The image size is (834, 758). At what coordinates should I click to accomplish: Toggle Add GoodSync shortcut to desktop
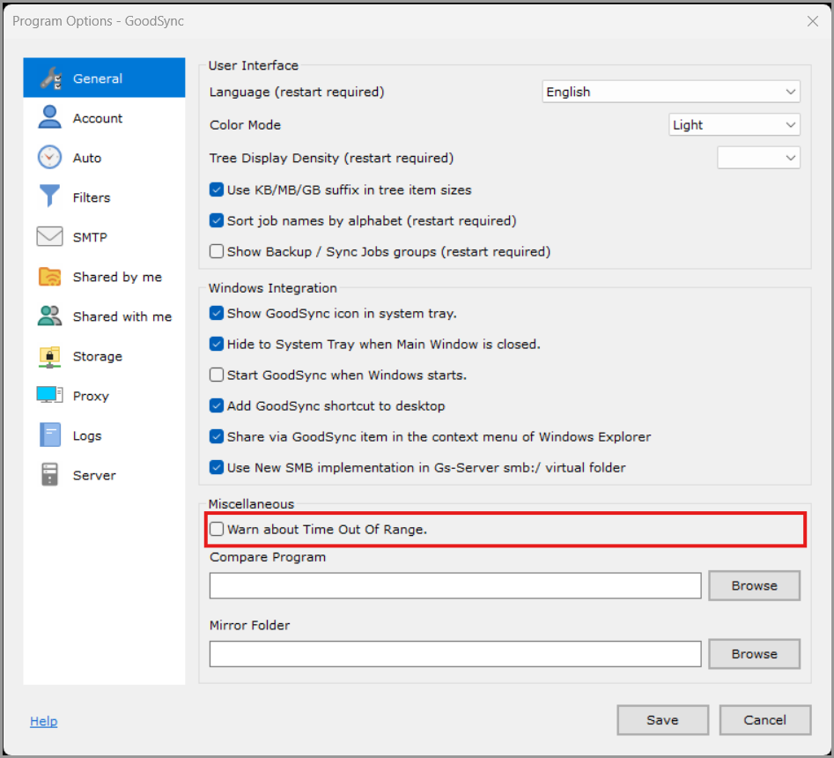217,405
